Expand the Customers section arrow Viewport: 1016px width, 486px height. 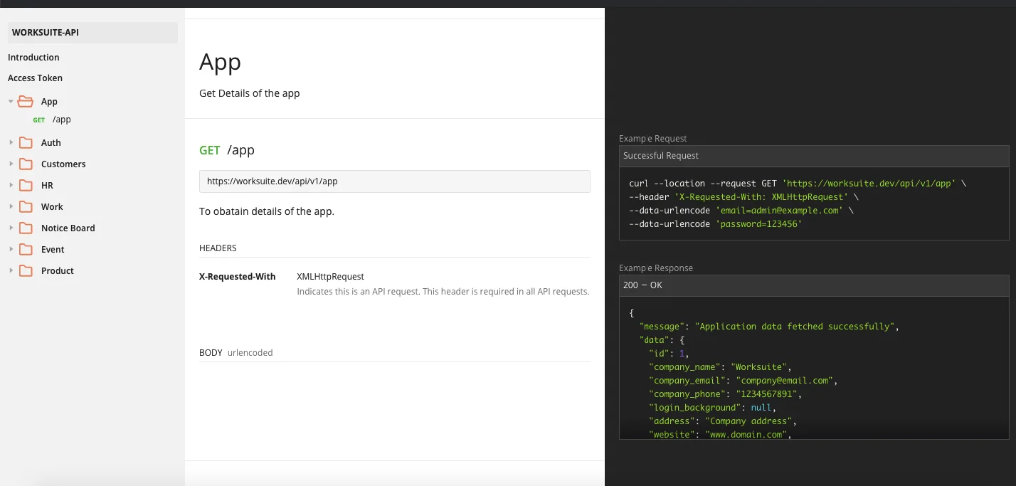(x=11, y=164)
